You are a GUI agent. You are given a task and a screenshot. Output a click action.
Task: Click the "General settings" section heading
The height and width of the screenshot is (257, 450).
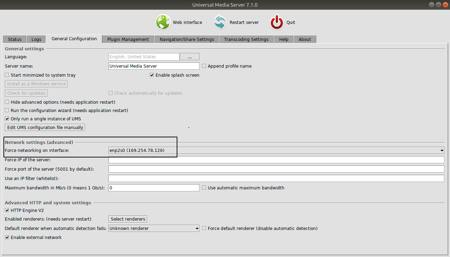pyautogui.click(x=24, y=49)
